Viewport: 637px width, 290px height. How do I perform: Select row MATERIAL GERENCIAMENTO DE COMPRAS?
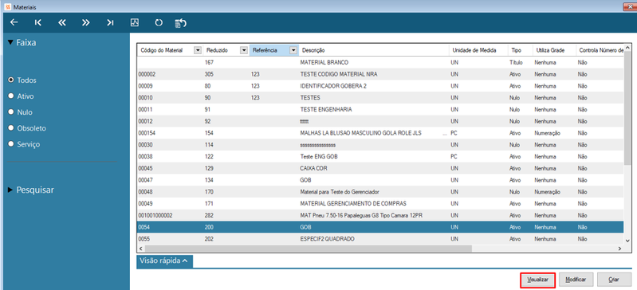(x=379, y=203)
